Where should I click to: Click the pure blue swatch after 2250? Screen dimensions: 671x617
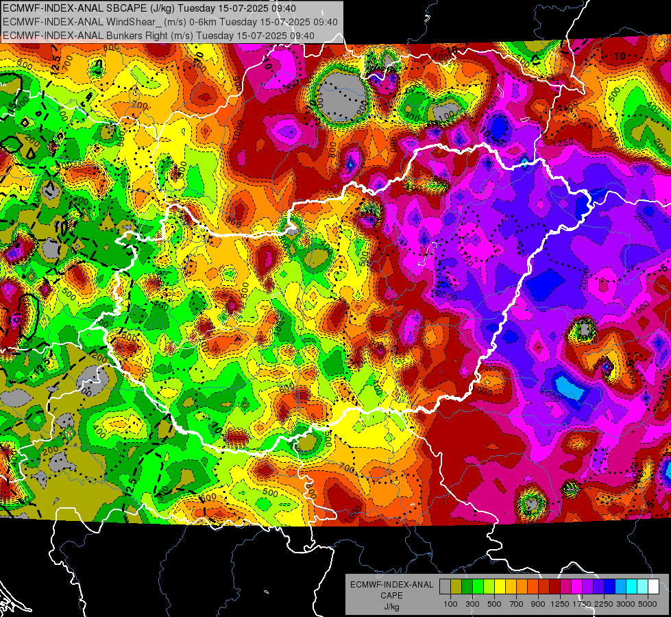click(610, 587)
